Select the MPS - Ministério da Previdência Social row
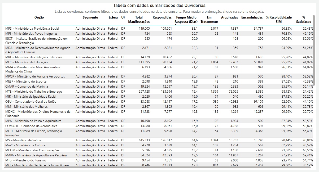Viewport: 319px width, 172px height. coord(32,29)
